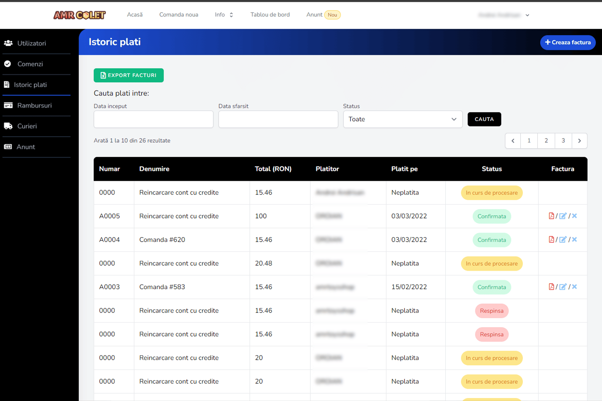
Task: Click the CAUTA search button
Action: point(484,119)
